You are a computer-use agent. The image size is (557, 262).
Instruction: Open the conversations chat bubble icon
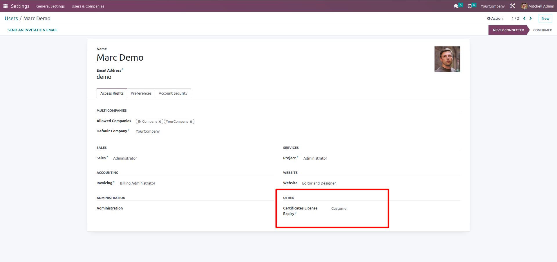coord(456,6)
